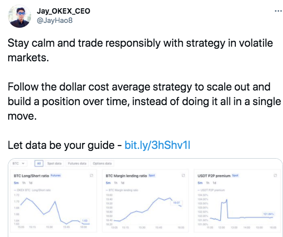Click the Jay_OKEX_CEO display name
The width and height of the screenshot is (283, 237).
click(63, 11)
